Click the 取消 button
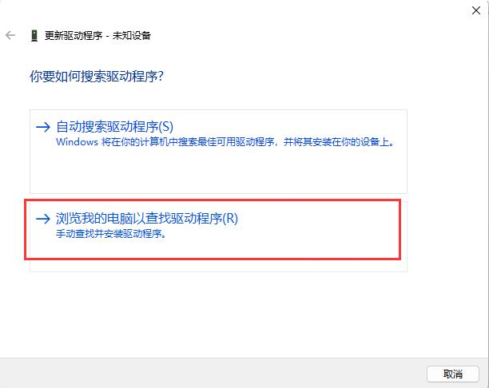 (x=453, y=374)
